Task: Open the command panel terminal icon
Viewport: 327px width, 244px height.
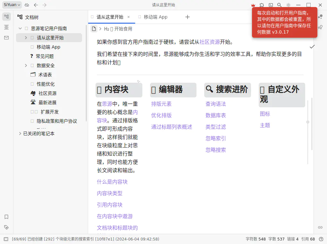Action: point(271,5)
